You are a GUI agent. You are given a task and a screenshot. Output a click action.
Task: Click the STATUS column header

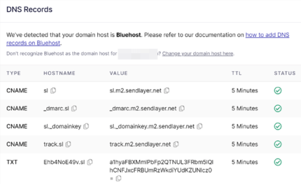click(x=285, y=73)
